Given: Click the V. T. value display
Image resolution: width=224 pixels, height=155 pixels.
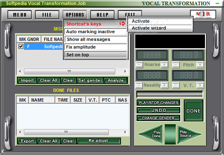Looking at the screenshot, I should click(188, 75).
